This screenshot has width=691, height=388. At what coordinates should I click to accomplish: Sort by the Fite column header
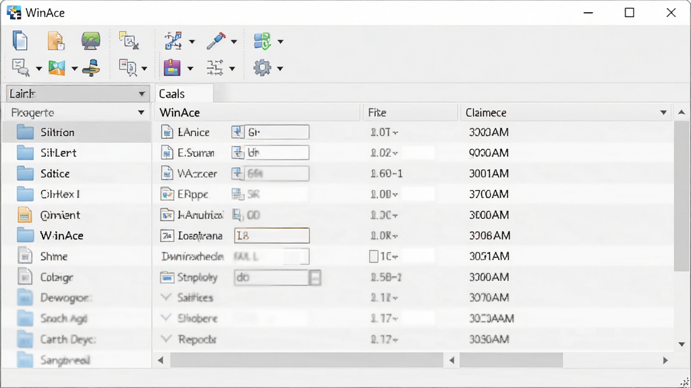pyautogui.click(x=410, y=112)
